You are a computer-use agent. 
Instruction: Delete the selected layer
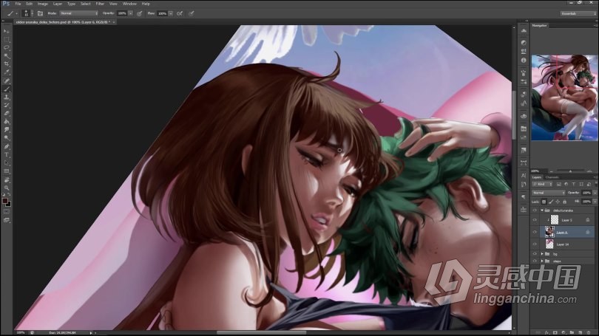point(589,333)
